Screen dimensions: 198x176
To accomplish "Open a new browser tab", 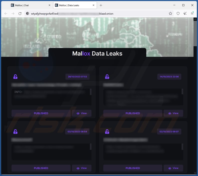I will pos(101,5).
